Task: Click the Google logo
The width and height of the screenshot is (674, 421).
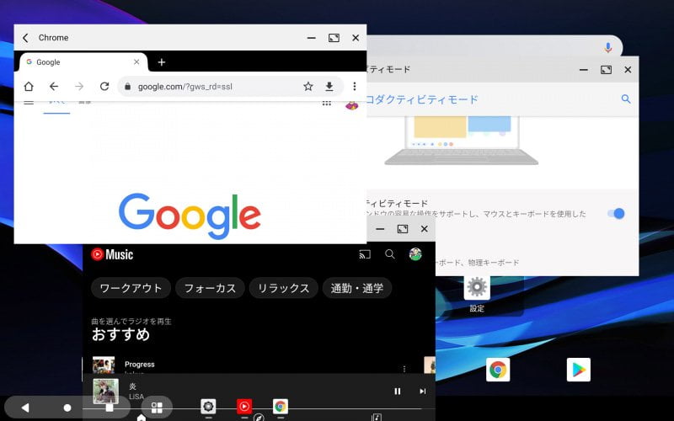Action: point(190,216)
